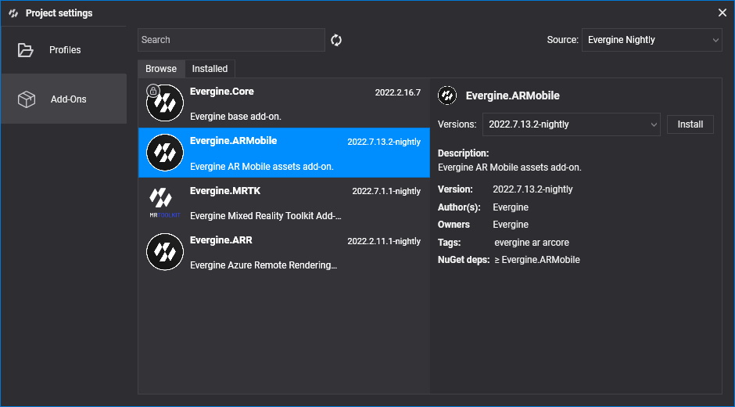Click the Evergine.ARMobile details title
The image size is (735, 407).
click(x=512, y=95)
